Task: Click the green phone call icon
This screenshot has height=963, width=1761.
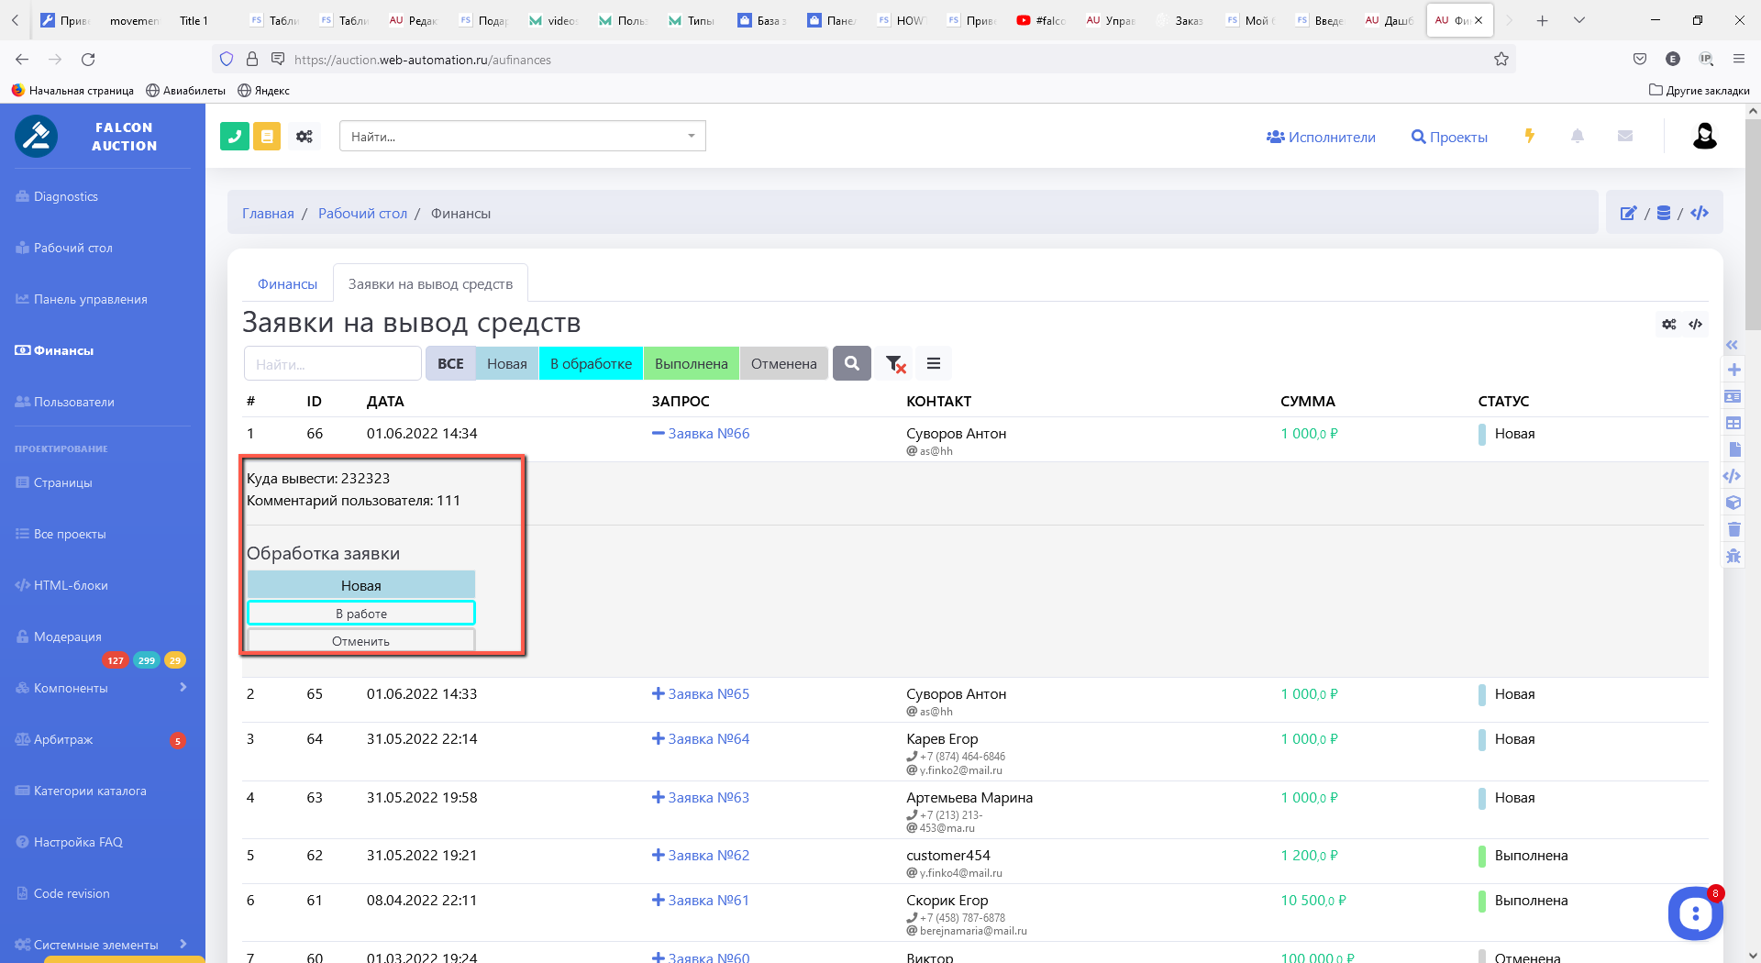Action: click(x=235, y=137)
